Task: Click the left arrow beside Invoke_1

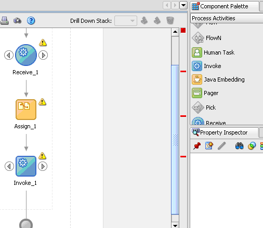Action: coord(9,166)
